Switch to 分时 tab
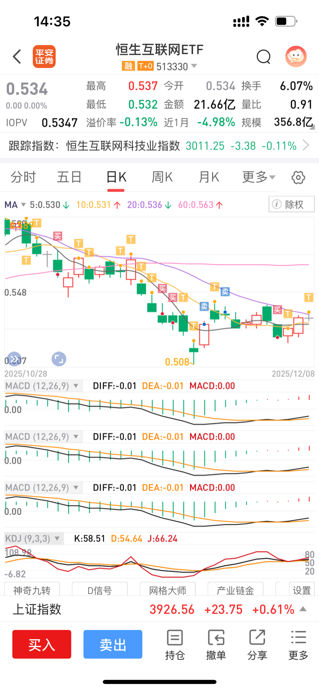 click(x=23, y=177)
